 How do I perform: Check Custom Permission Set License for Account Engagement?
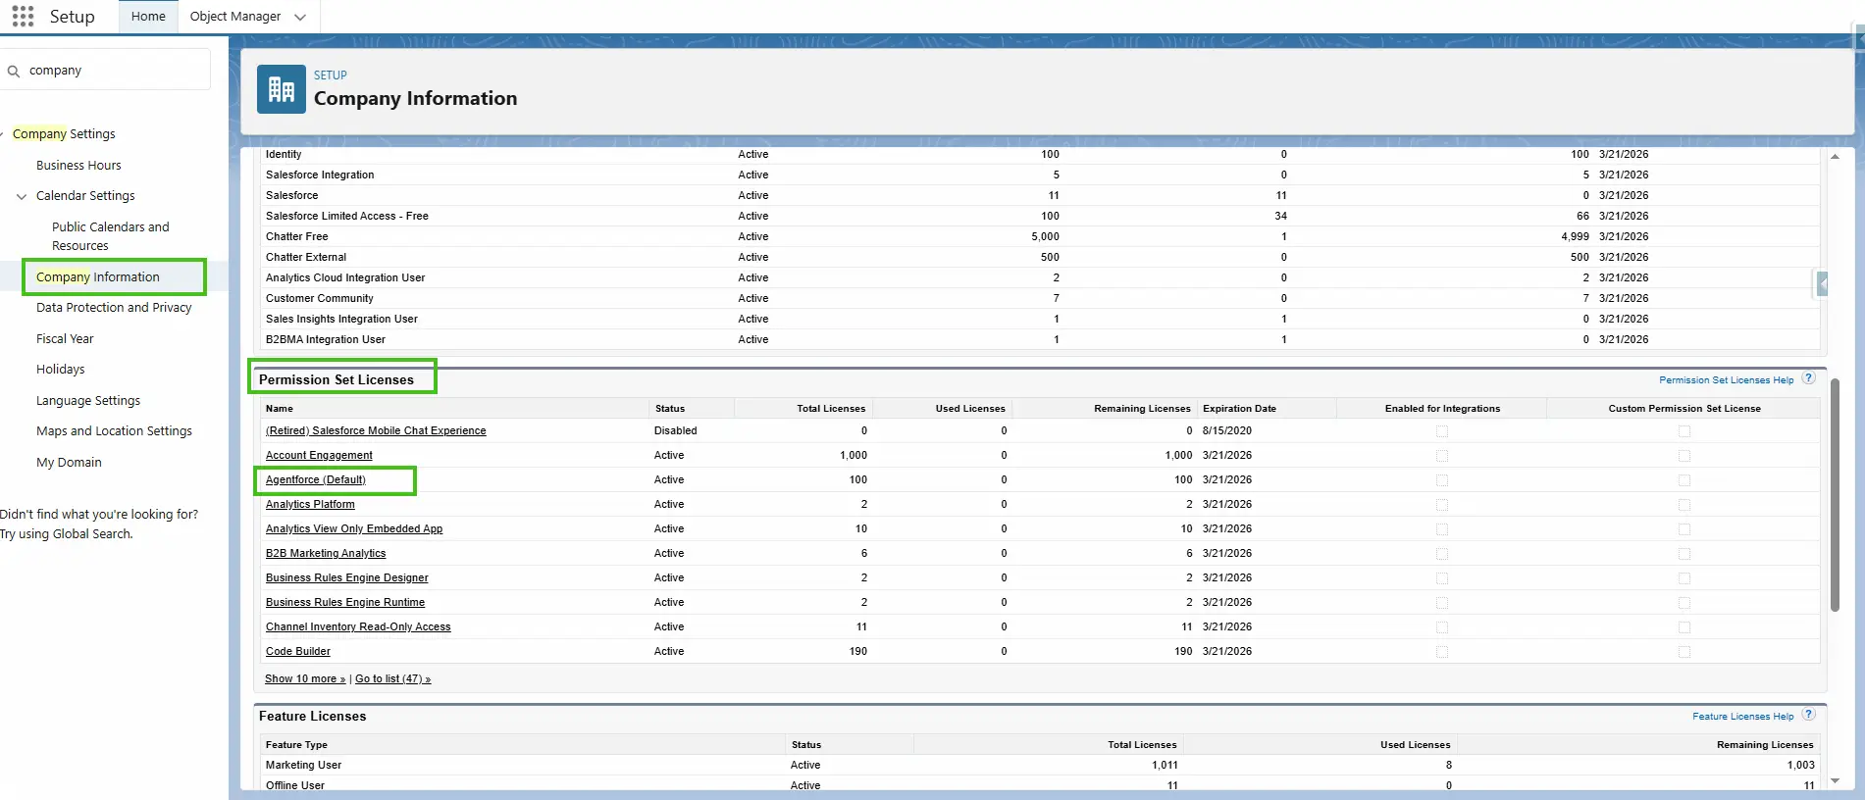[1684, 456]
